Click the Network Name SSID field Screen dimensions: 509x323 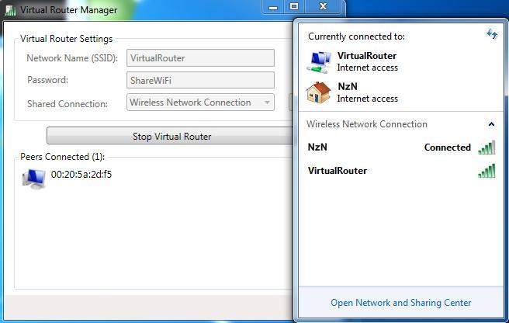(x=200, y=57)
